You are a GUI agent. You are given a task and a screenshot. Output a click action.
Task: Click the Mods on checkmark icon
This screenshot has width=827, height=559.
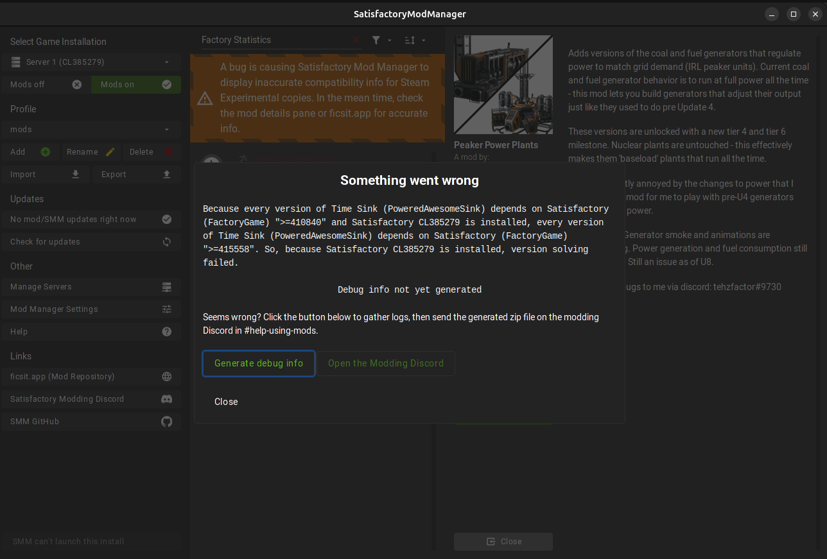point(167,85)
